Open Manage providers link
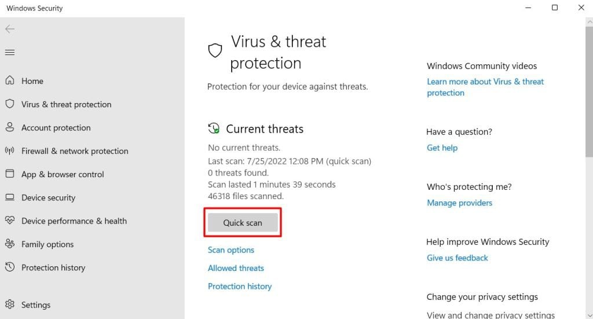Viewport: 593px width, 319px height. tap(459, 203)
